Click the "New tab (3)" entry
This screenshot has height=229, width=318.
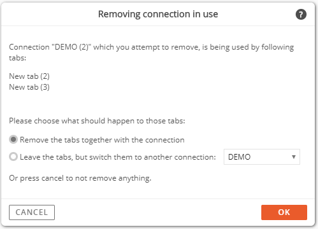tap(29, 87)
